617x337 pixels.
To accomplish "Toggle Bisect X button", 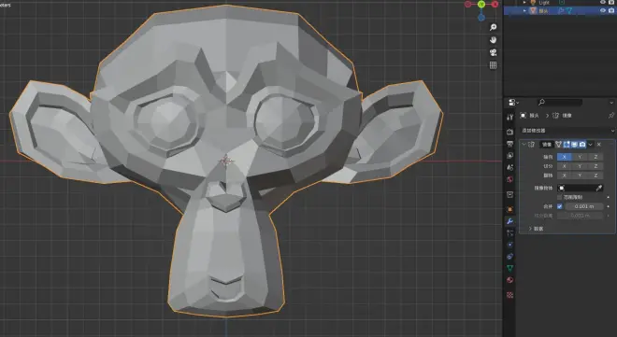I will (x=565, y=166).
